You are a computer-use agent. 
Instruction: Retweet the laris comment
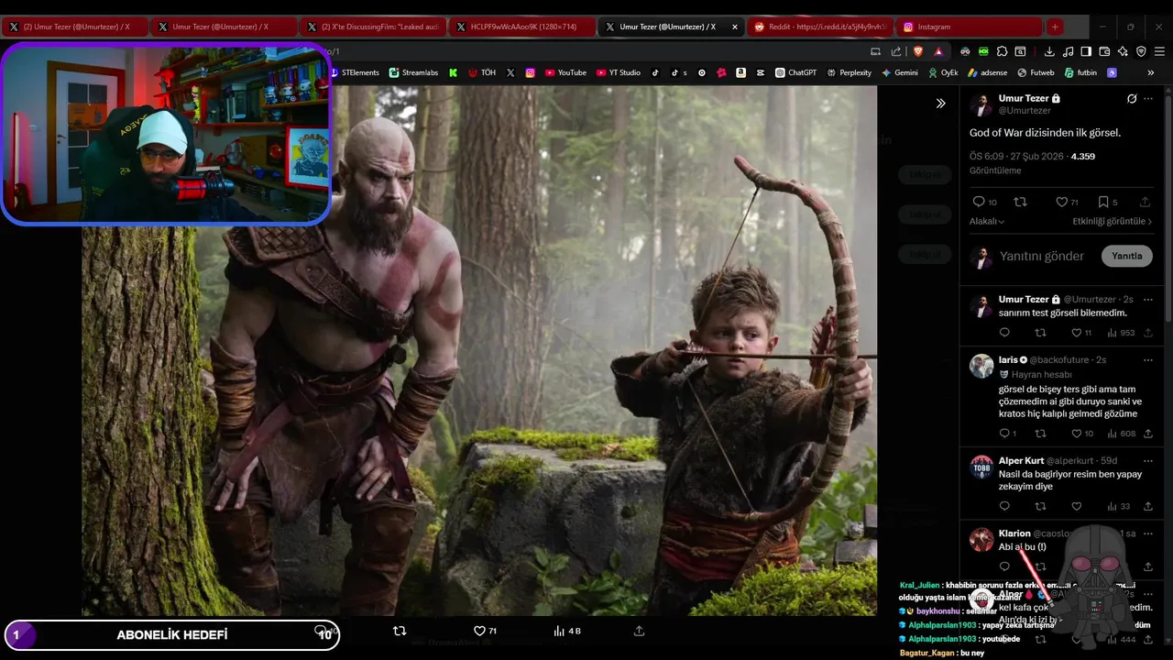tap(1040, 434)
